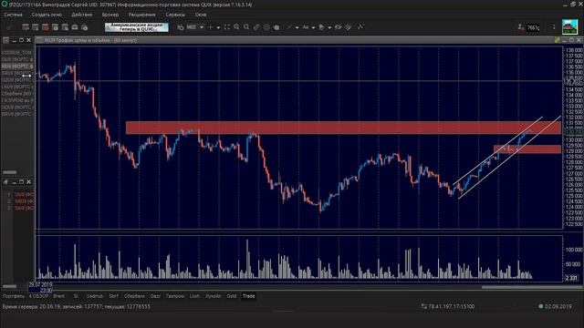
Task: Expand the line drawing tool dropdown
Action: [x=297, y=27]
